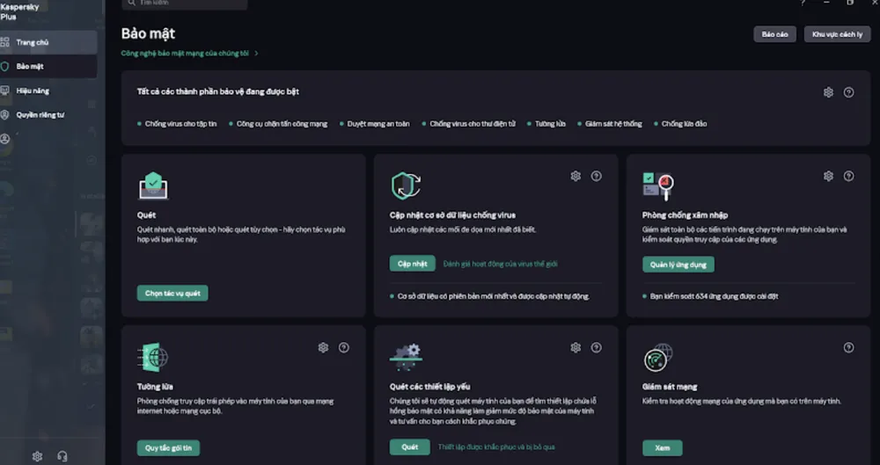880x465 pixels.
Task: Click help icon in the protection components banner
Action: point(848,92)
